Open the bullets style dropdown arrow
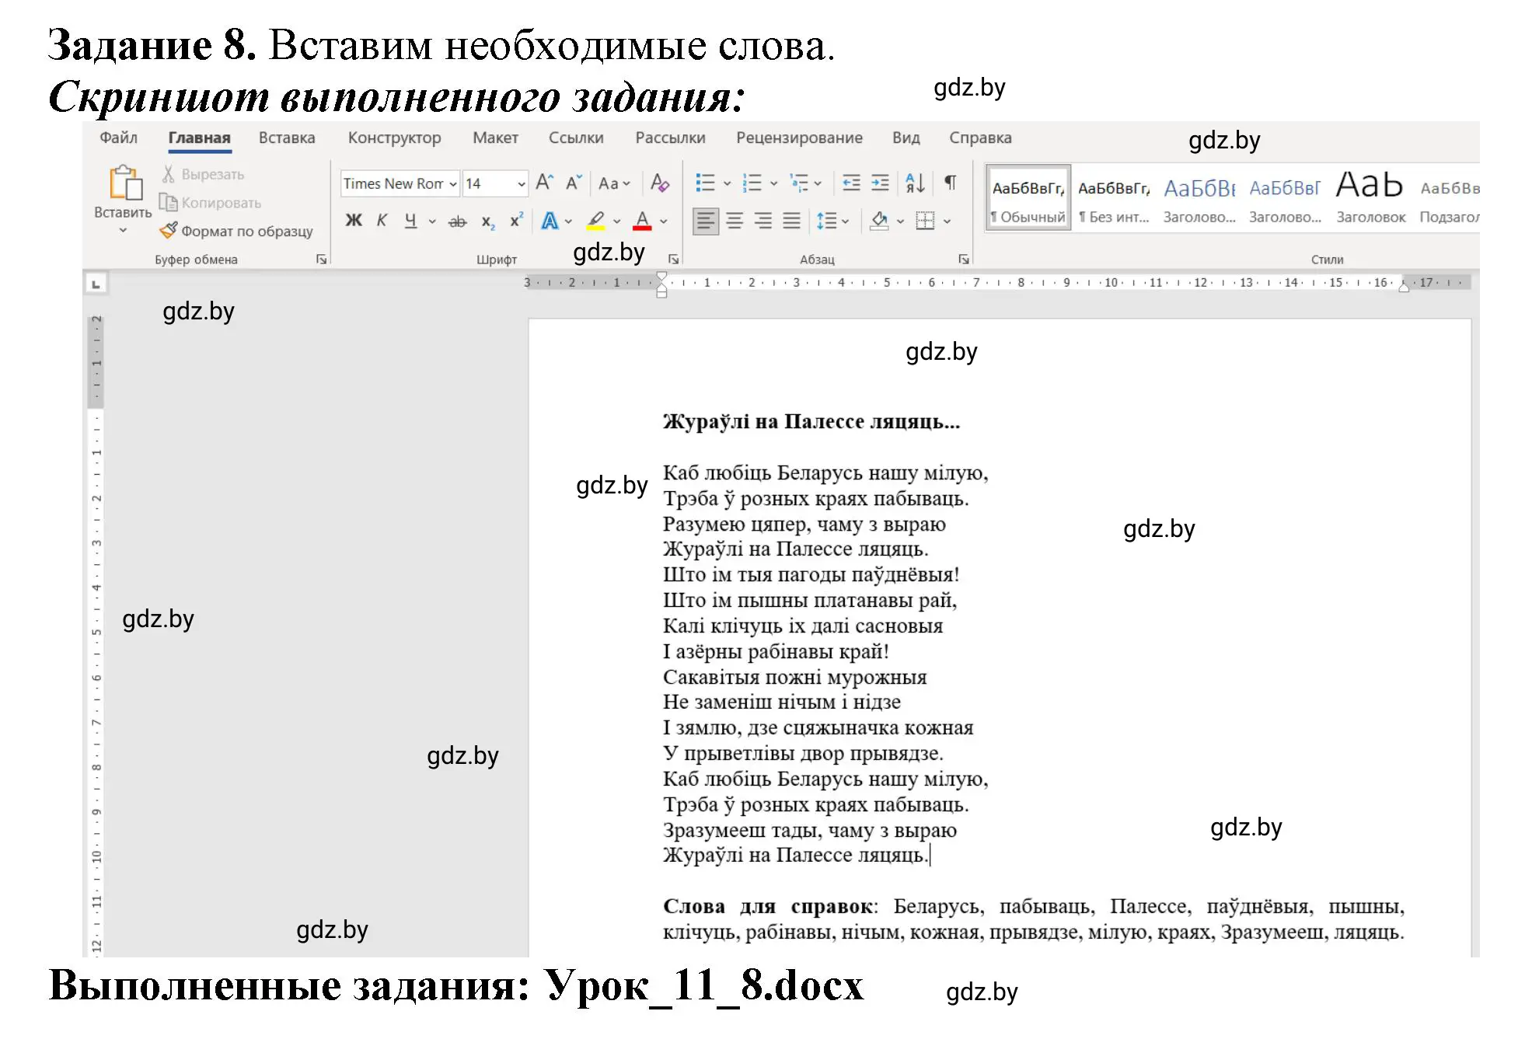Viewport: 1518px width, 1039px height. (x=728, y=184)
